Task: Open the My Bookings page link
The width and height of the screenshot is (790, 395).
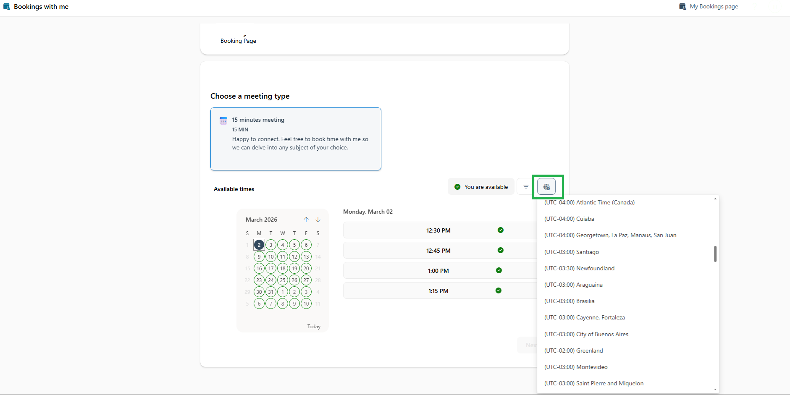Action: click(x=709, y=7)
